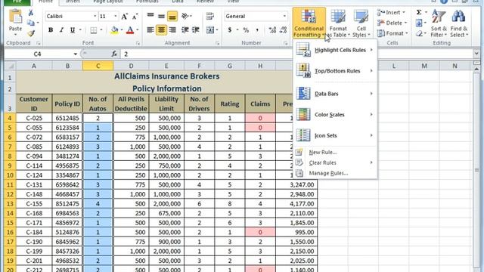Open the Borders button
This screenshot has height=272, width=484.
(94, 30)
